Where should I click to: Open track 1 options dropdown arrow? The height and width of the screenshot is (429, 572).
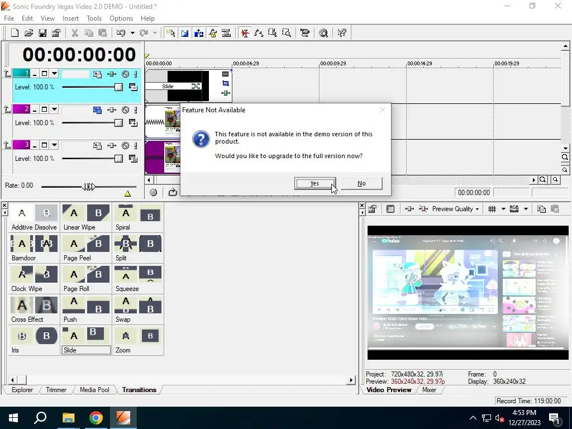[x=54, y=74]
